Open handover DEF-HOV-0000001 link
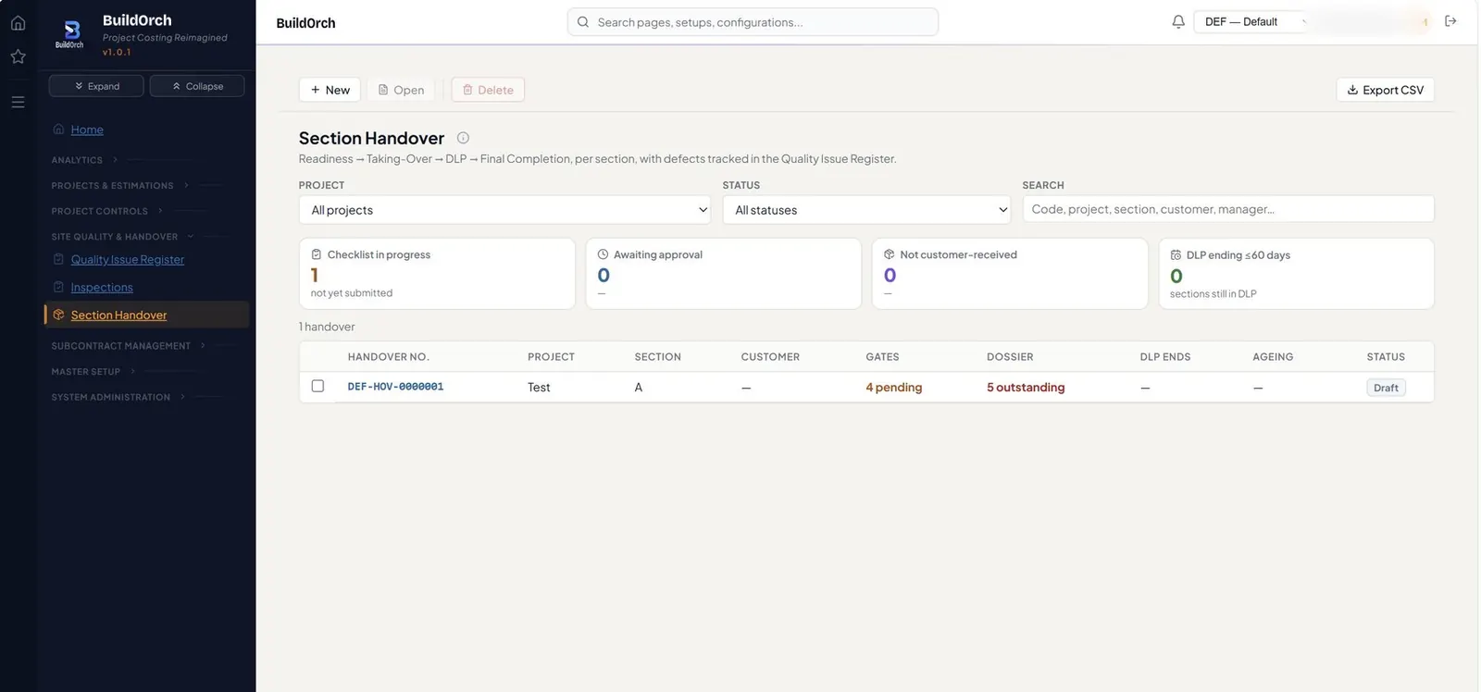 (x=395, y=387)
